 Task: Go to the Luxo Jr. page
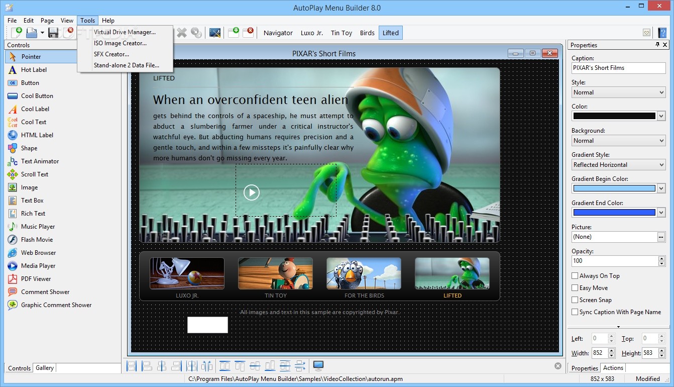[312, 33]
